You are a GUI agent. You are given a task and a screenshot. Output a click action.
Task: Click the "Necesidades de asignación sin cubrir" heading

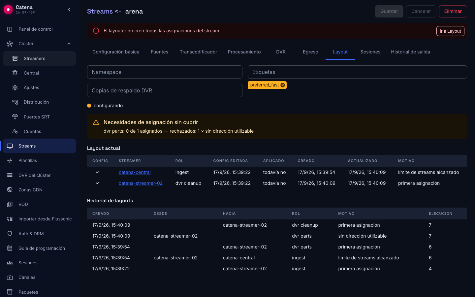click(151, 122)
